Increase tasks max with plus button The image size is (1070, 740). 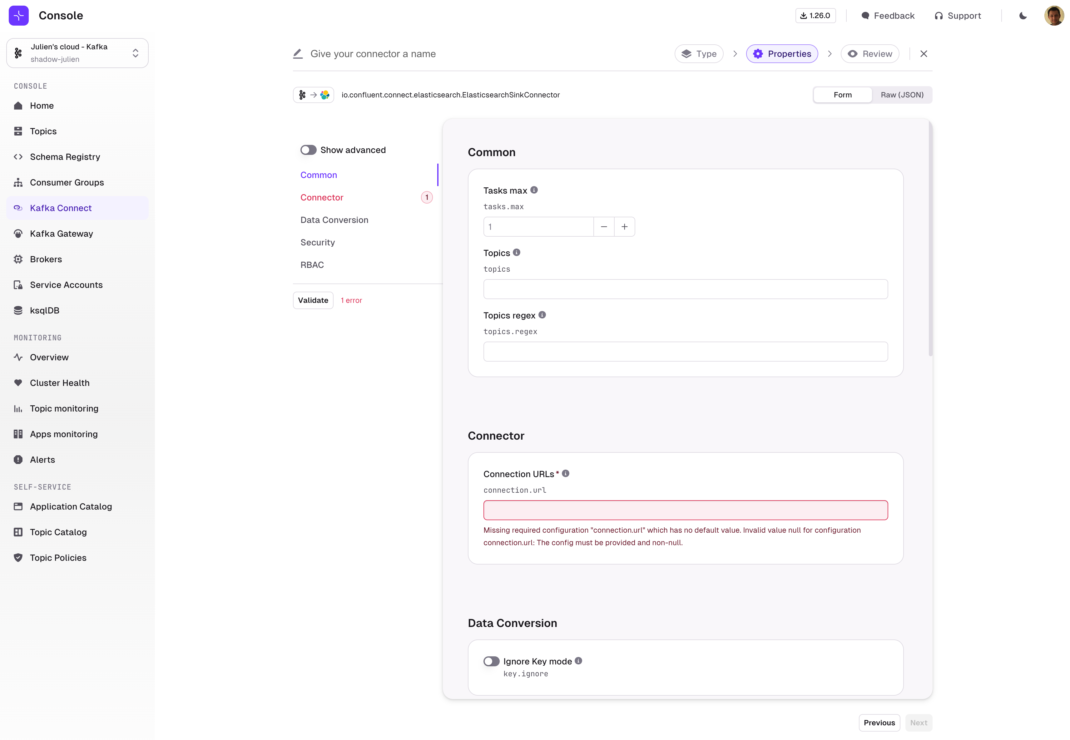tap(624, 226)
